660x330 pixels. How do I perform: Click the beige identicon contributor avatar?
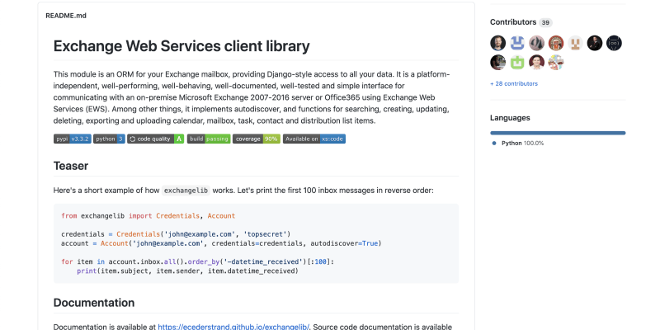tap(575, 43)
